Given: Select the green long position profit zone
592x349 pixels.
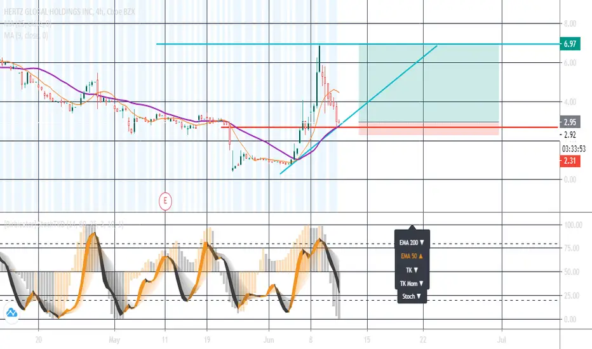Looking at the screenshot, I should 429,83.
